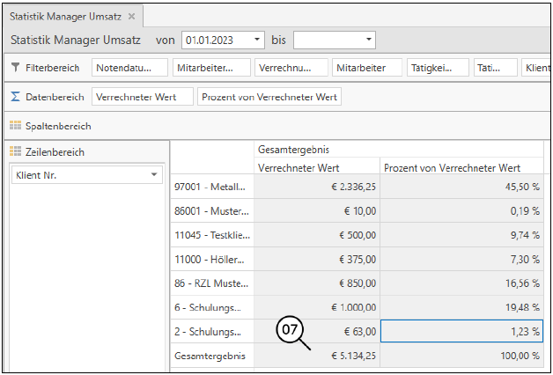Screen dimensions: 553x375
Task: Open the 'von' date dropdown arrow
Action: pos(256,40)
